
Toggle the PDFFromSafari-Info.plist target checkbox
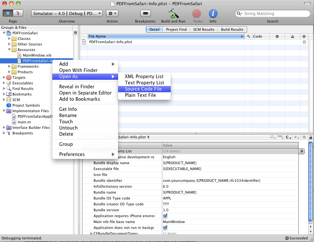[304, 42]
